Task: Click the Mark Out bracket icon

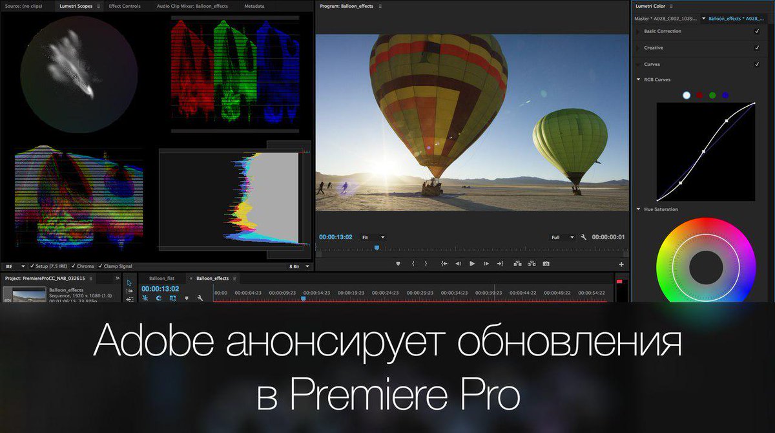Action: (426, 264)
